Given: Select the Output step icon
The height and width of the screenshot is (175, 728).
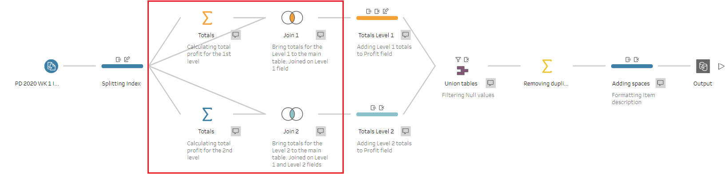Looking at the screenshot, I should [x=703, y=66].
